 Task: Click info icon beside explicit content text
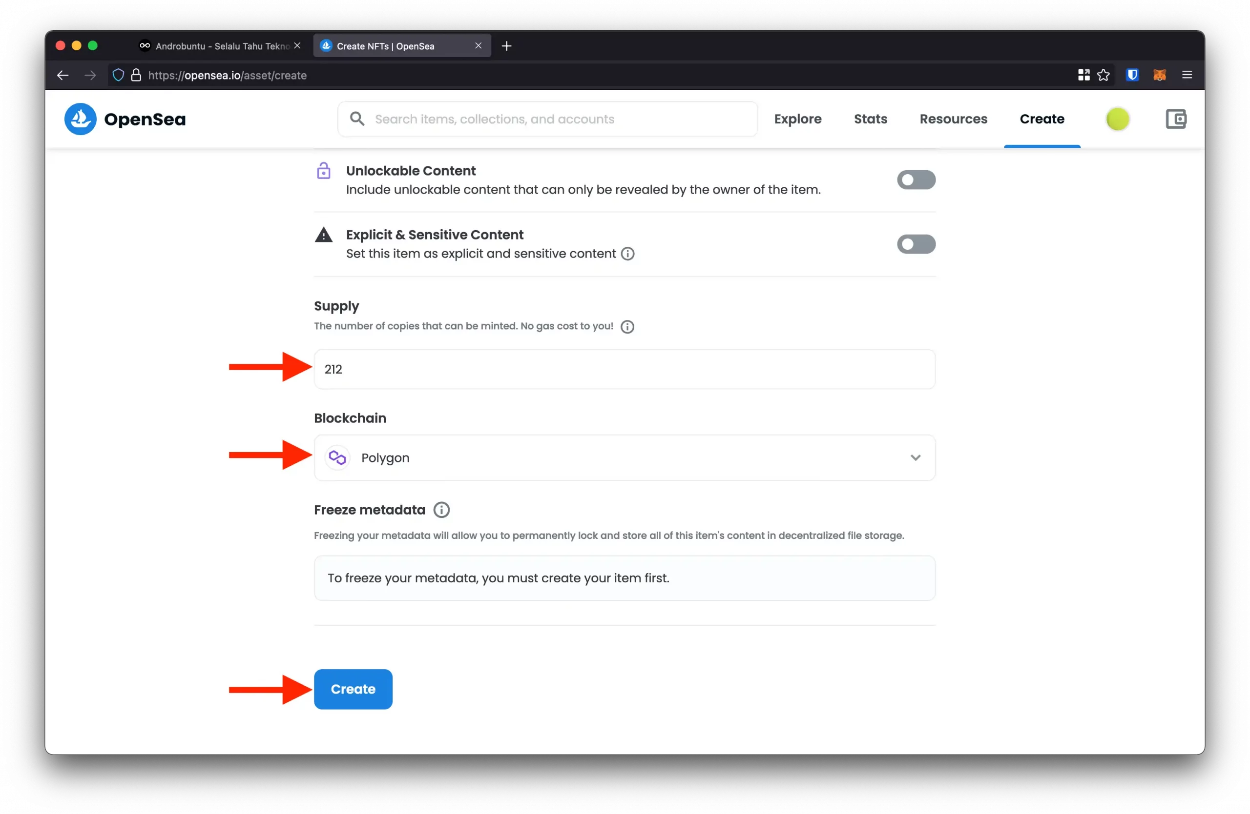[627, 254]
